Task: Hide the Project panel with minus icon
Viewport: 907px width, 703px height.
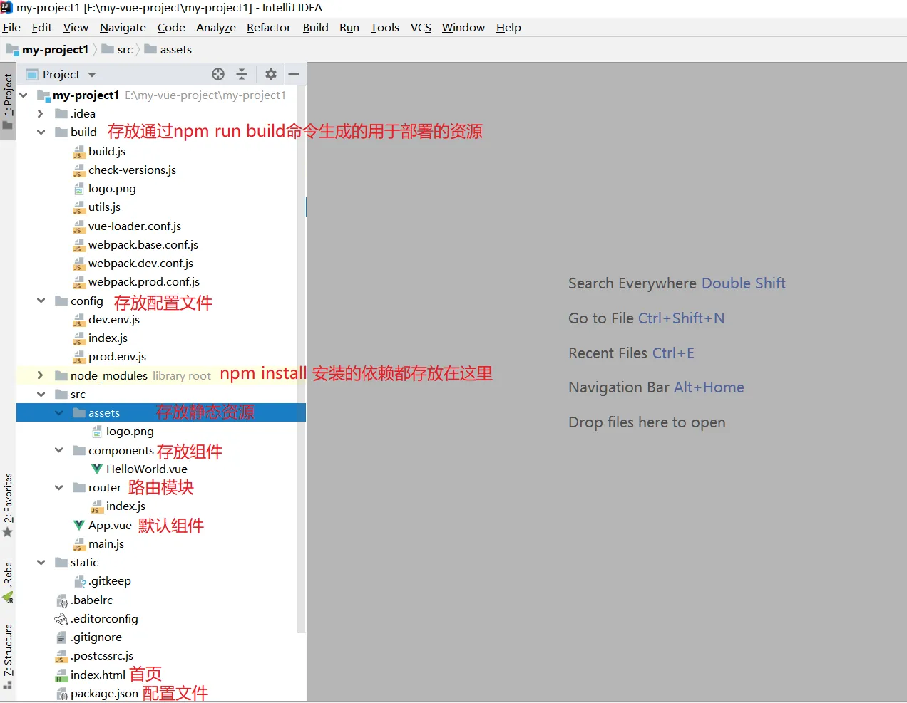Action: [x=294, y=74]
